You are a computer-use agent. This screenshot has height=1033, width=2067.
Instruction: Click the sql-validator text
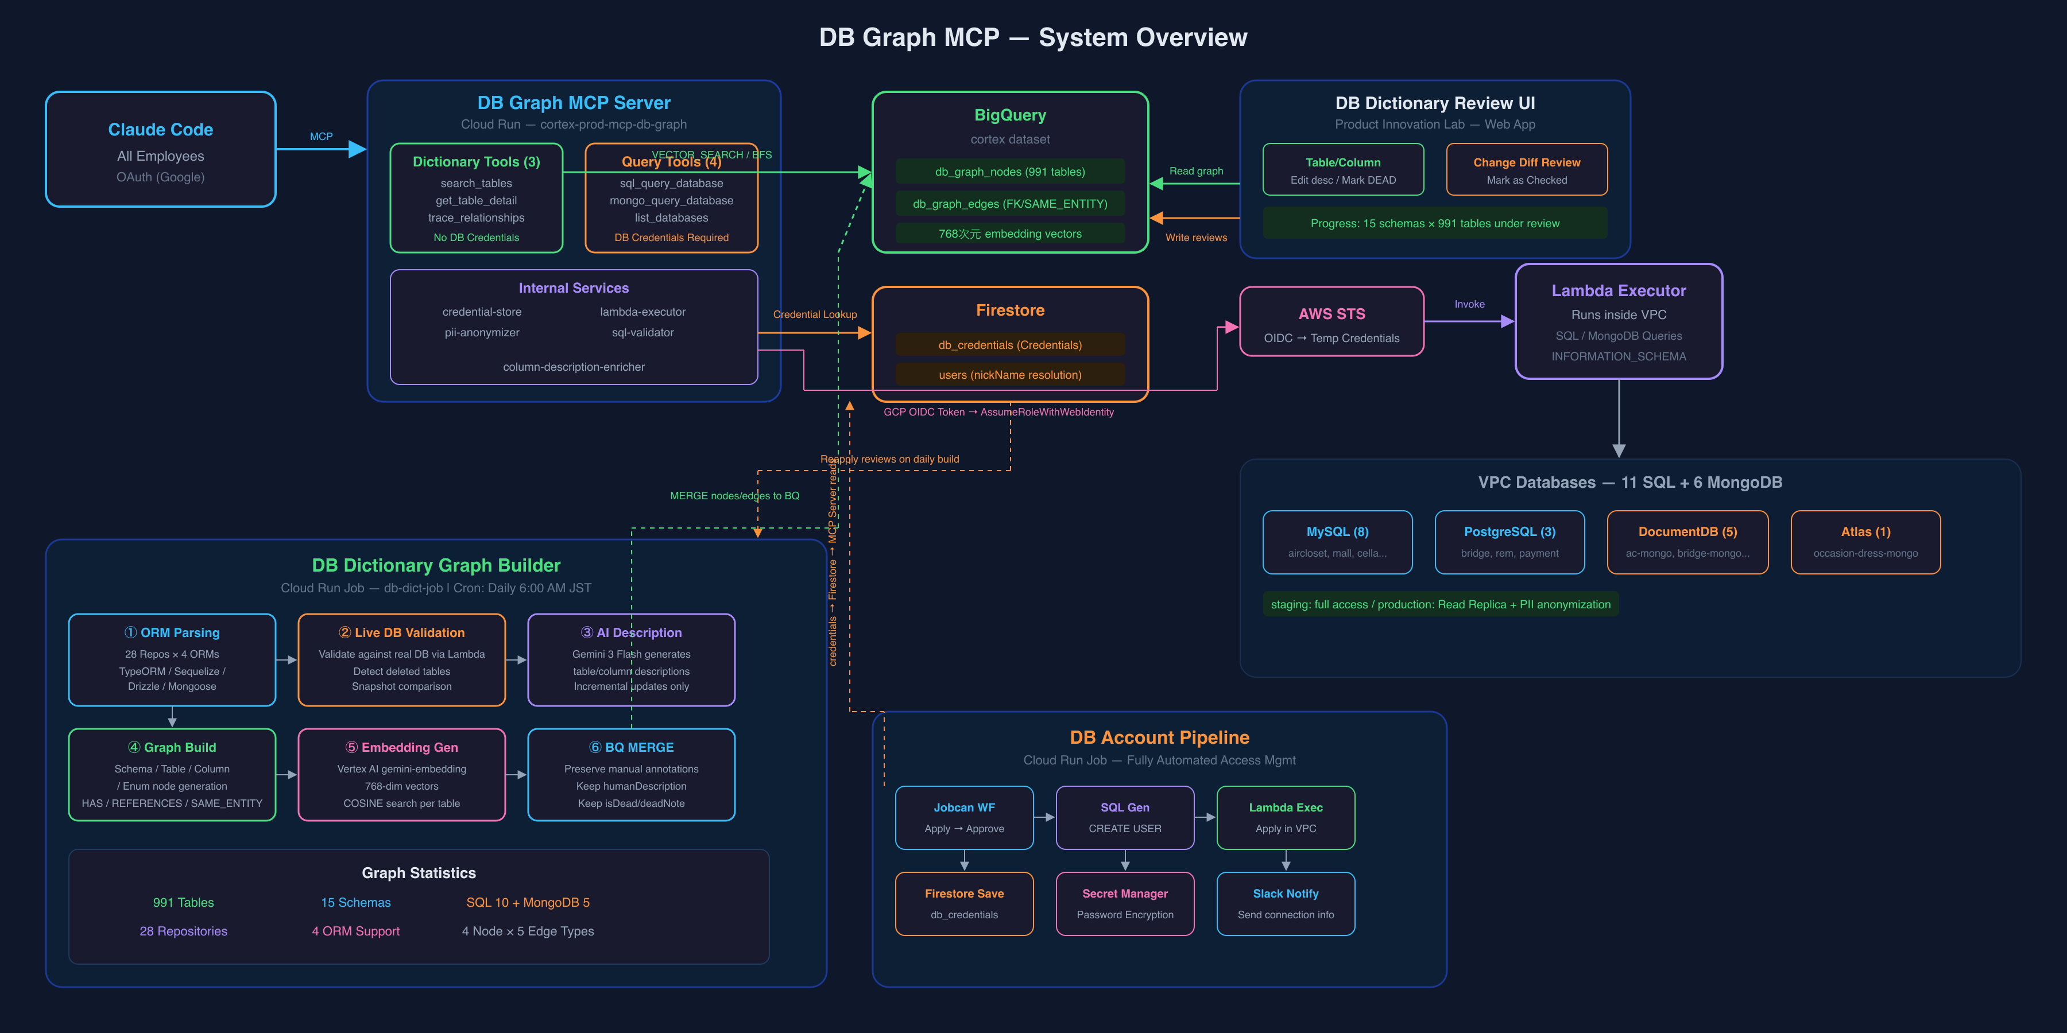click(x=642, y=332)
